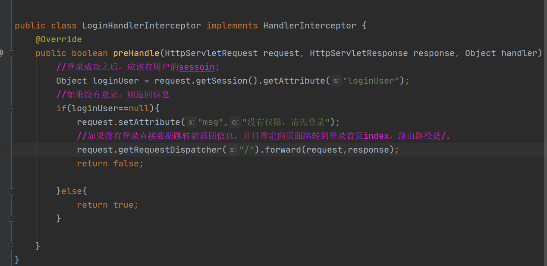Click the o: parameter hint in setAttribute
The height and width of the screenshot is (266, 547).
click(x=235, y=122)
